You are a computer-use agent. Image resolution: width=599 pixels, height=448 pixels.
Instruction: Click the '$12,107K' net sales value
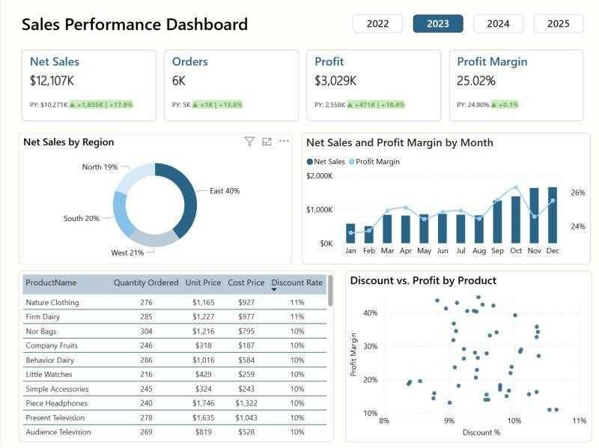[52, 81]
